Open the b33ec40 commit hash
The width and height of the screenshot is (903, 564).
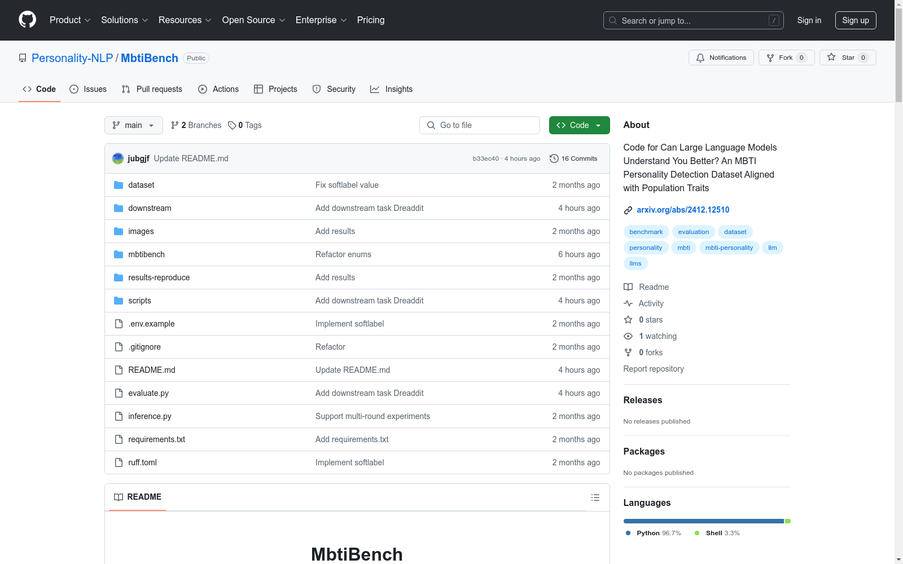coord(486,158)
